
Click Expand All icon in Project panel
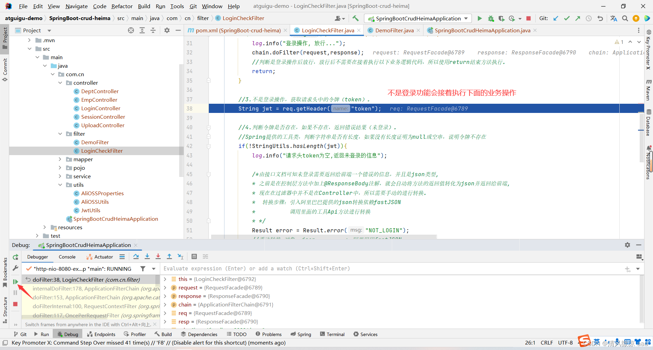pos(142,30)
